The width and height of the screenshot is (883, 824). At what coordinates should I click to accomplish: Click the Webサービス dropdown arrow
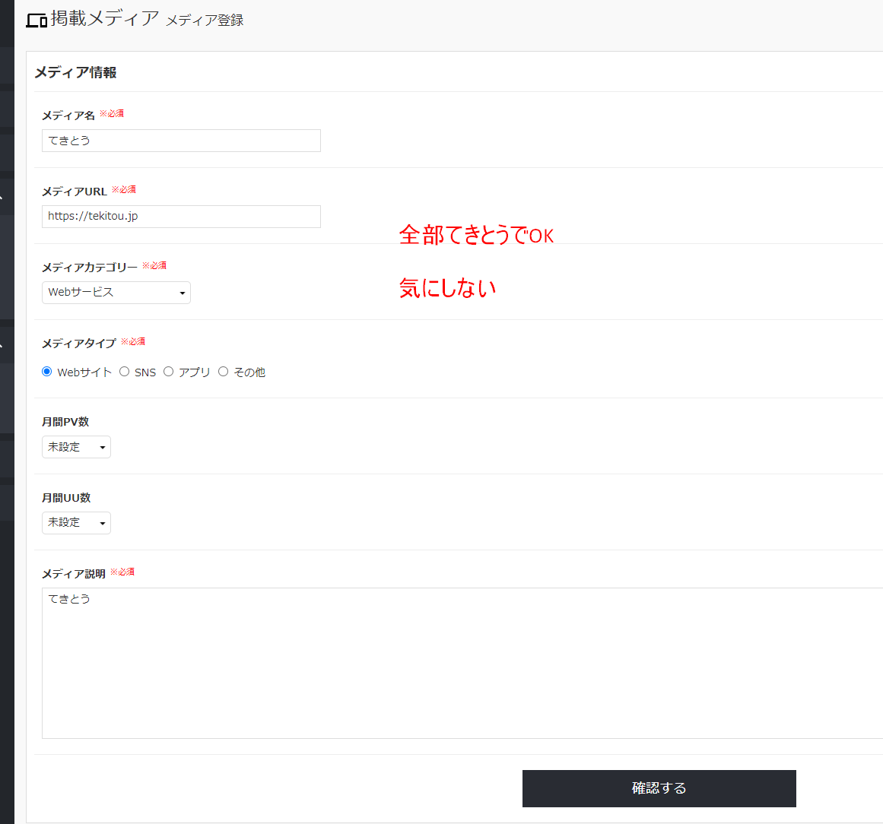point(182,293)
